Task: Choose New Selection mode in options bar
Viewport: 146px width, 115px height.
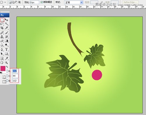Action: click(10, 2)
